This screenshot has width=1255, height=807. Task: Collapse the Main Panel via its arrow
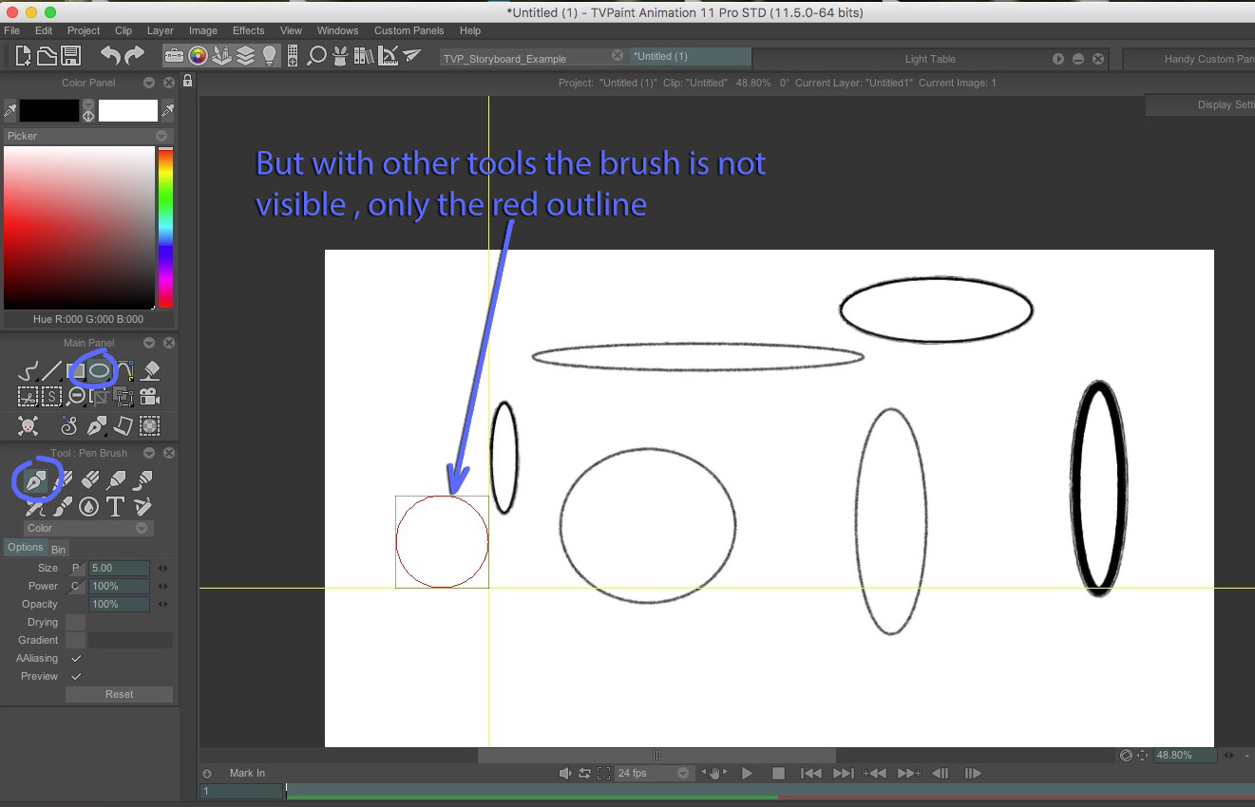[x=148, y=343]
